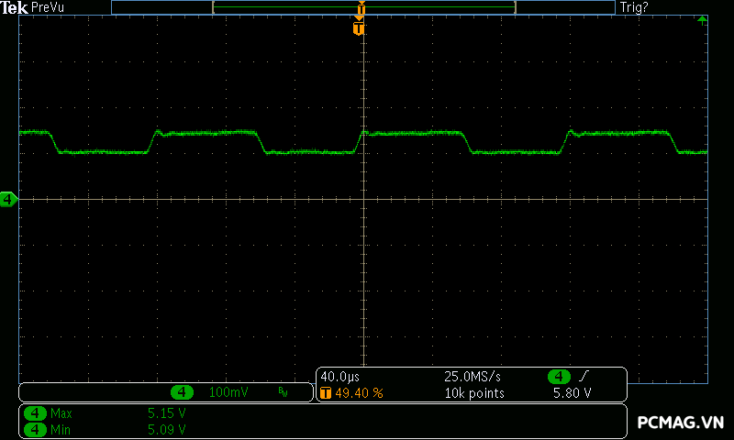Click the channel 4 badge next to Max
Viewport: 734px width, 440px height.
click(36, 413)
